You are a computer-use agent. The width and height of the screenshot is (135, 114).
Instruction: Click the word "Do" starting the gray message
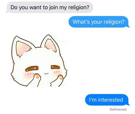pos(14,7)
